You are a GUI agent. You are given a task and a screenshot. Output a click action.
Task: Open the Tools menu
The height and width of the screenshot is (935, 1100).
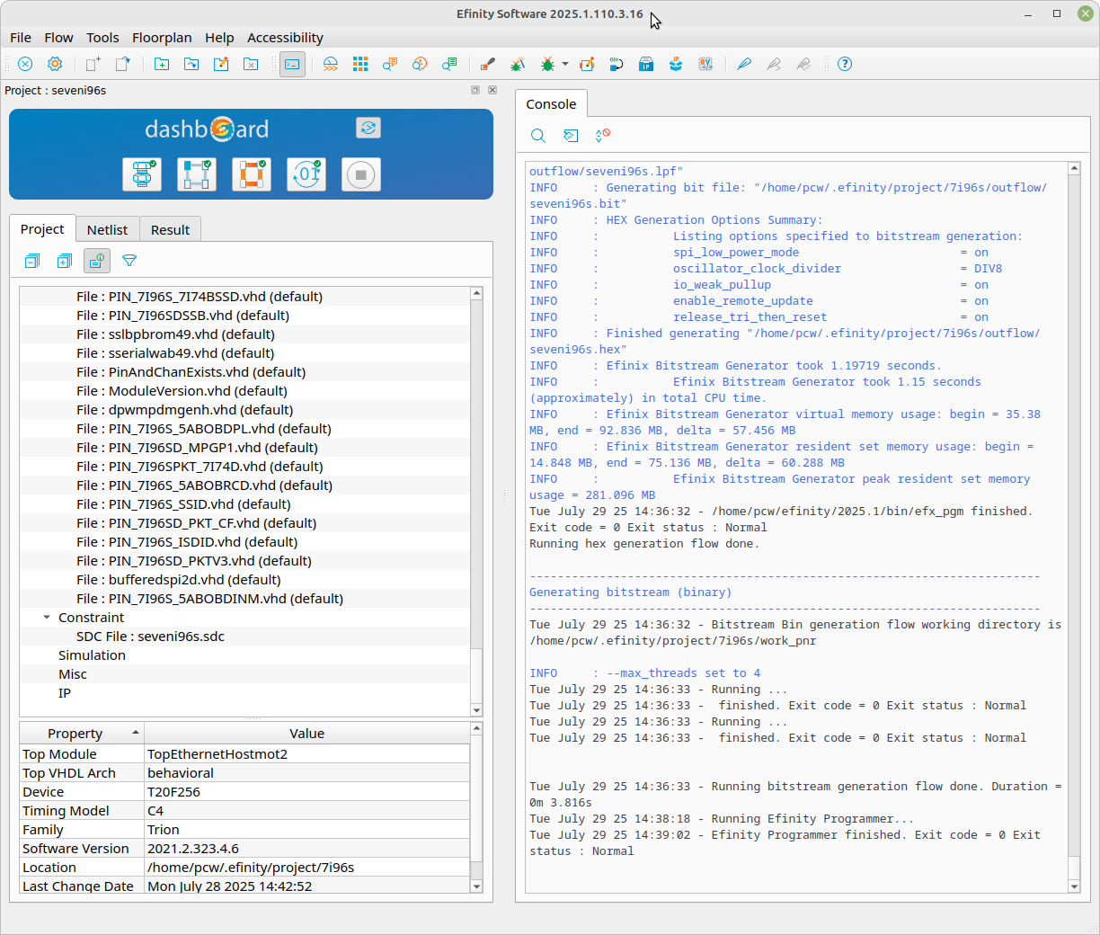point(102,38)
